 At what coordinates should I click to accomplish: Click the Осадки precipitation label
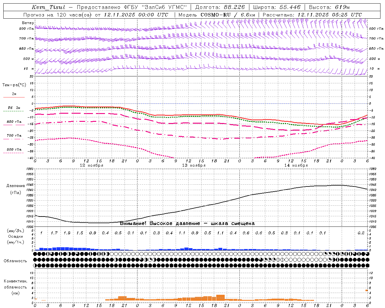[x=15, y=236]
